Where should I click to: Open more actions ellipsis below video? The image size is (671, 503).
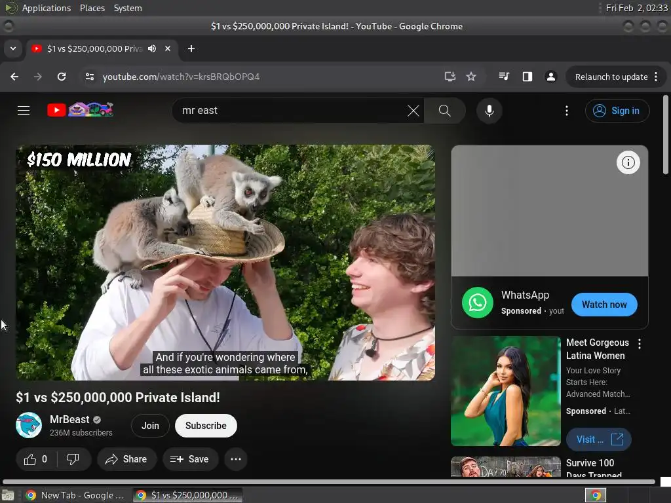236,459
